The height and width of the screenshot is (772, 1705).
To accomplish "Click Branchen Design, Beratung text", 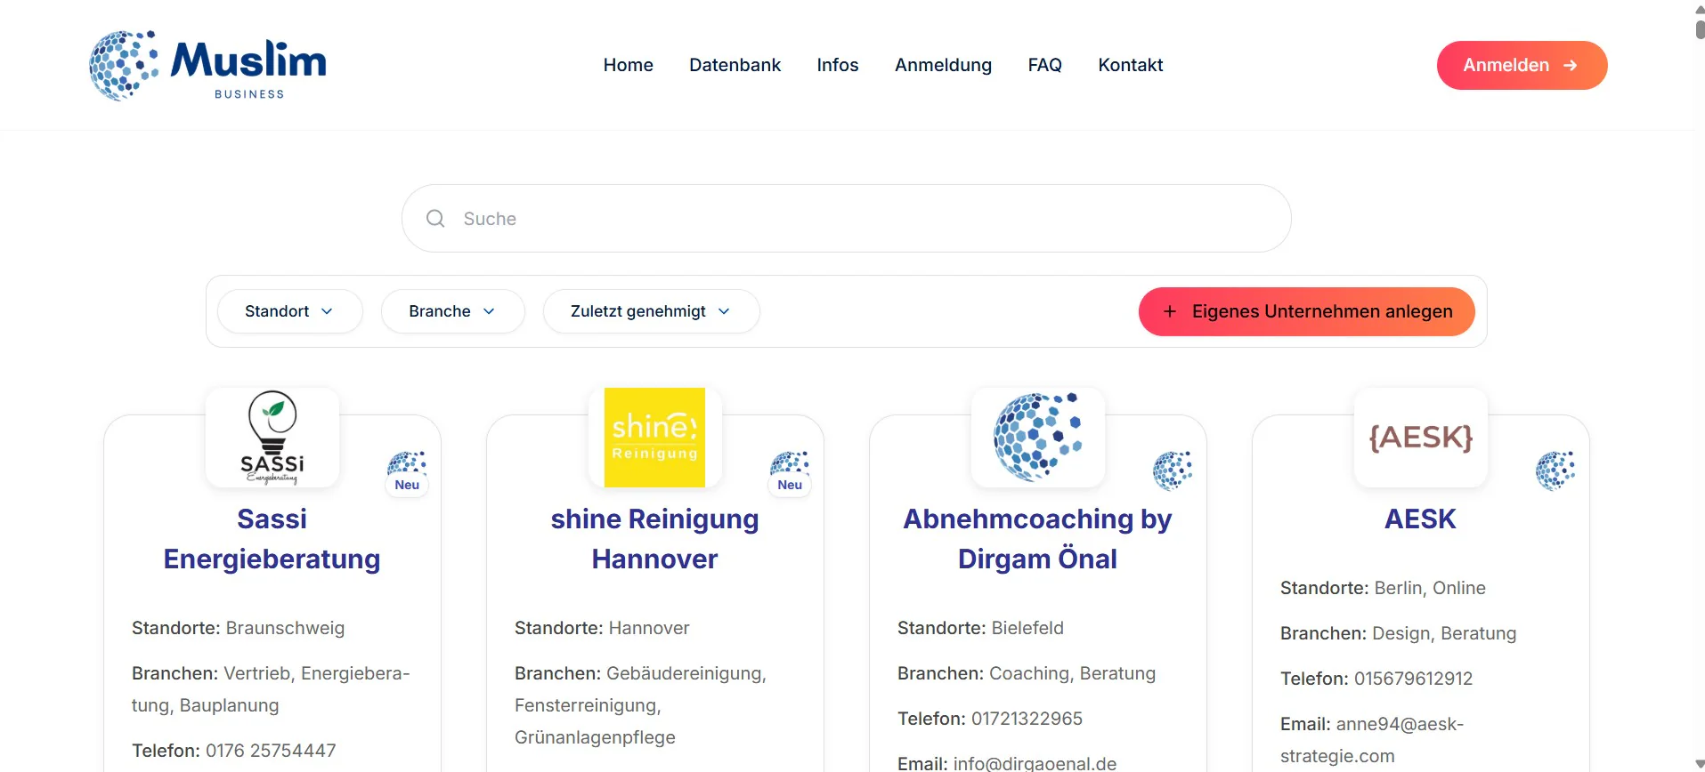I will point(1398,633).
